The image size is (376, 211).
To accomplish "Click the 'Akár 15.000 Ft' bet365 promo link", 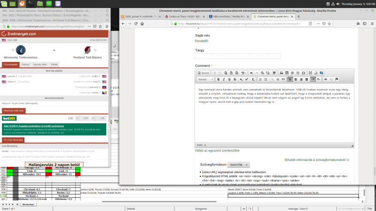I will 34,126.
